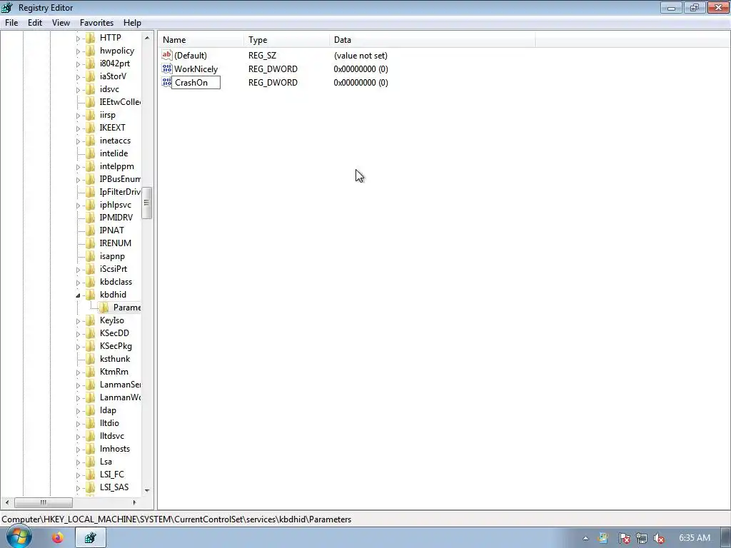Select the lmhosts key label
The width and height of the screenshot is (731, 548).
[x=115, y=449]
